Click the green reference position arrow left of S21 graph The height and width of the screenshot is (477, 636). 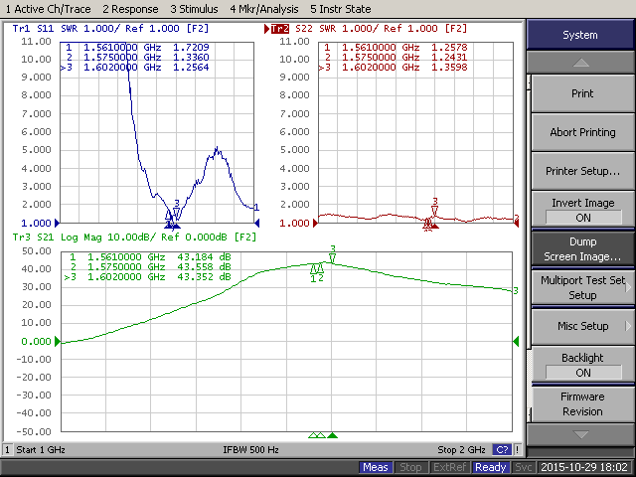pyautogui.click(x=58, y=341)
